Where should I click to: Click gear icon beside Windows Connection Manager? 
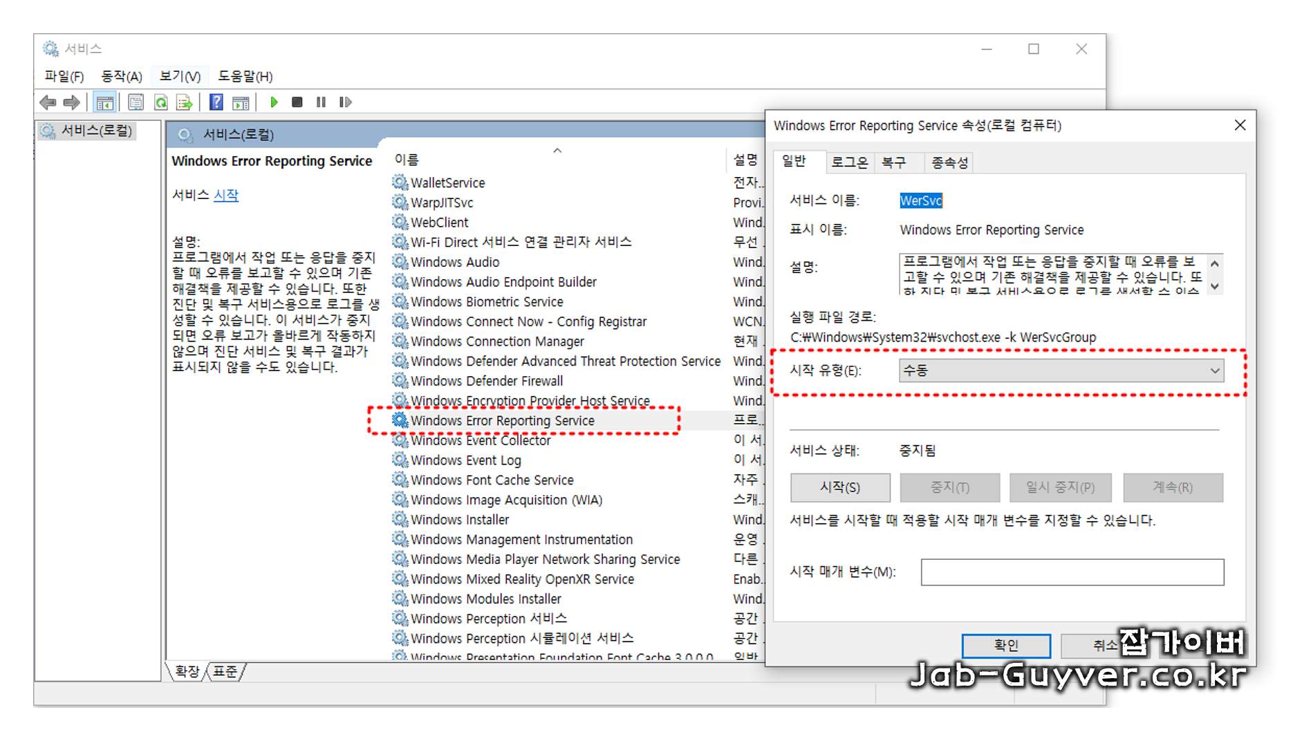400,341
